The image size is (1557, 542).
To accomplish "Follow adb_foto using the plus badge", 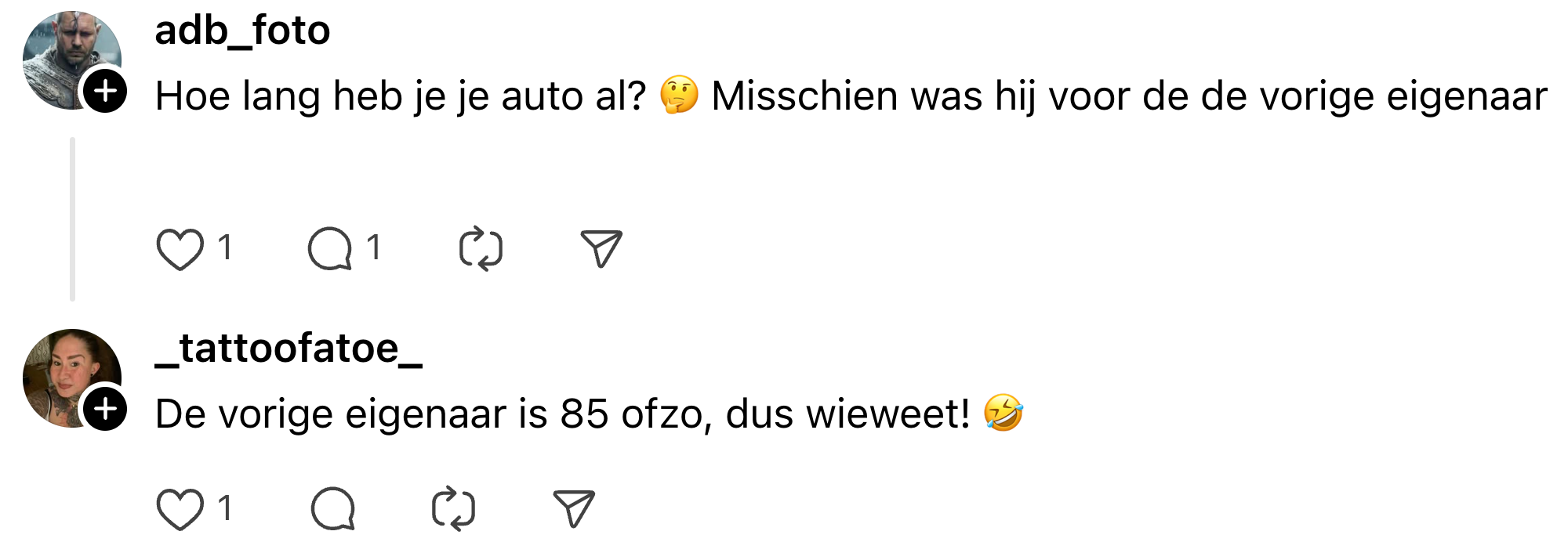I will (x=106, y=92).
